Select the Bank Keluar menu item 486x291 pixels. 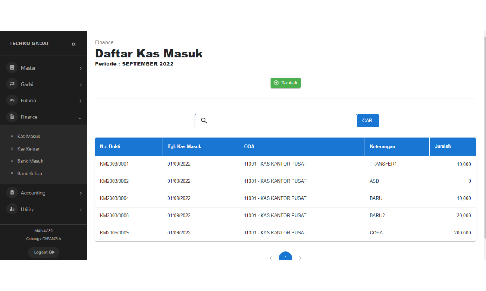(30, 173)
